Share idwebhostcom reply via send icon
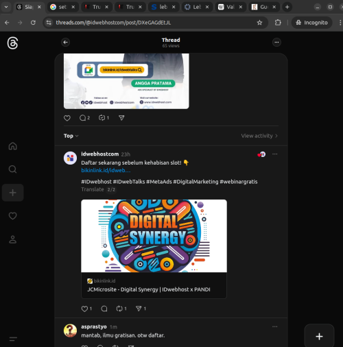 141,309
